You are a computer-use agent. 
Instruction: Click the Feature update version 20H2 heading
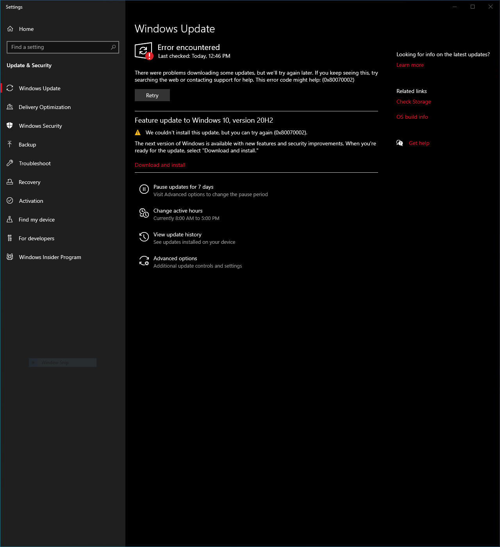pos(204,120)
